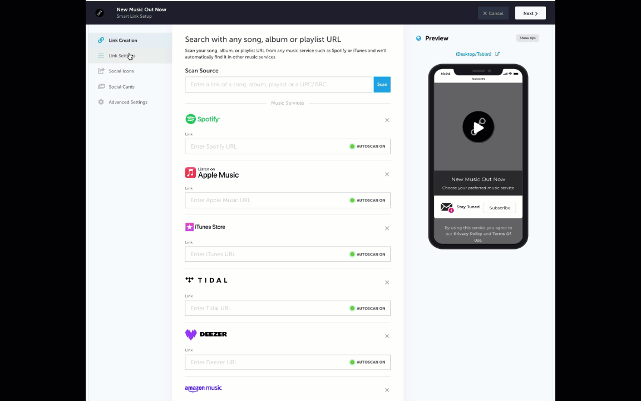Click the Enter Deezer URL field
The width and height of the screenshot is (641, 401).
[x=287, y=362]
